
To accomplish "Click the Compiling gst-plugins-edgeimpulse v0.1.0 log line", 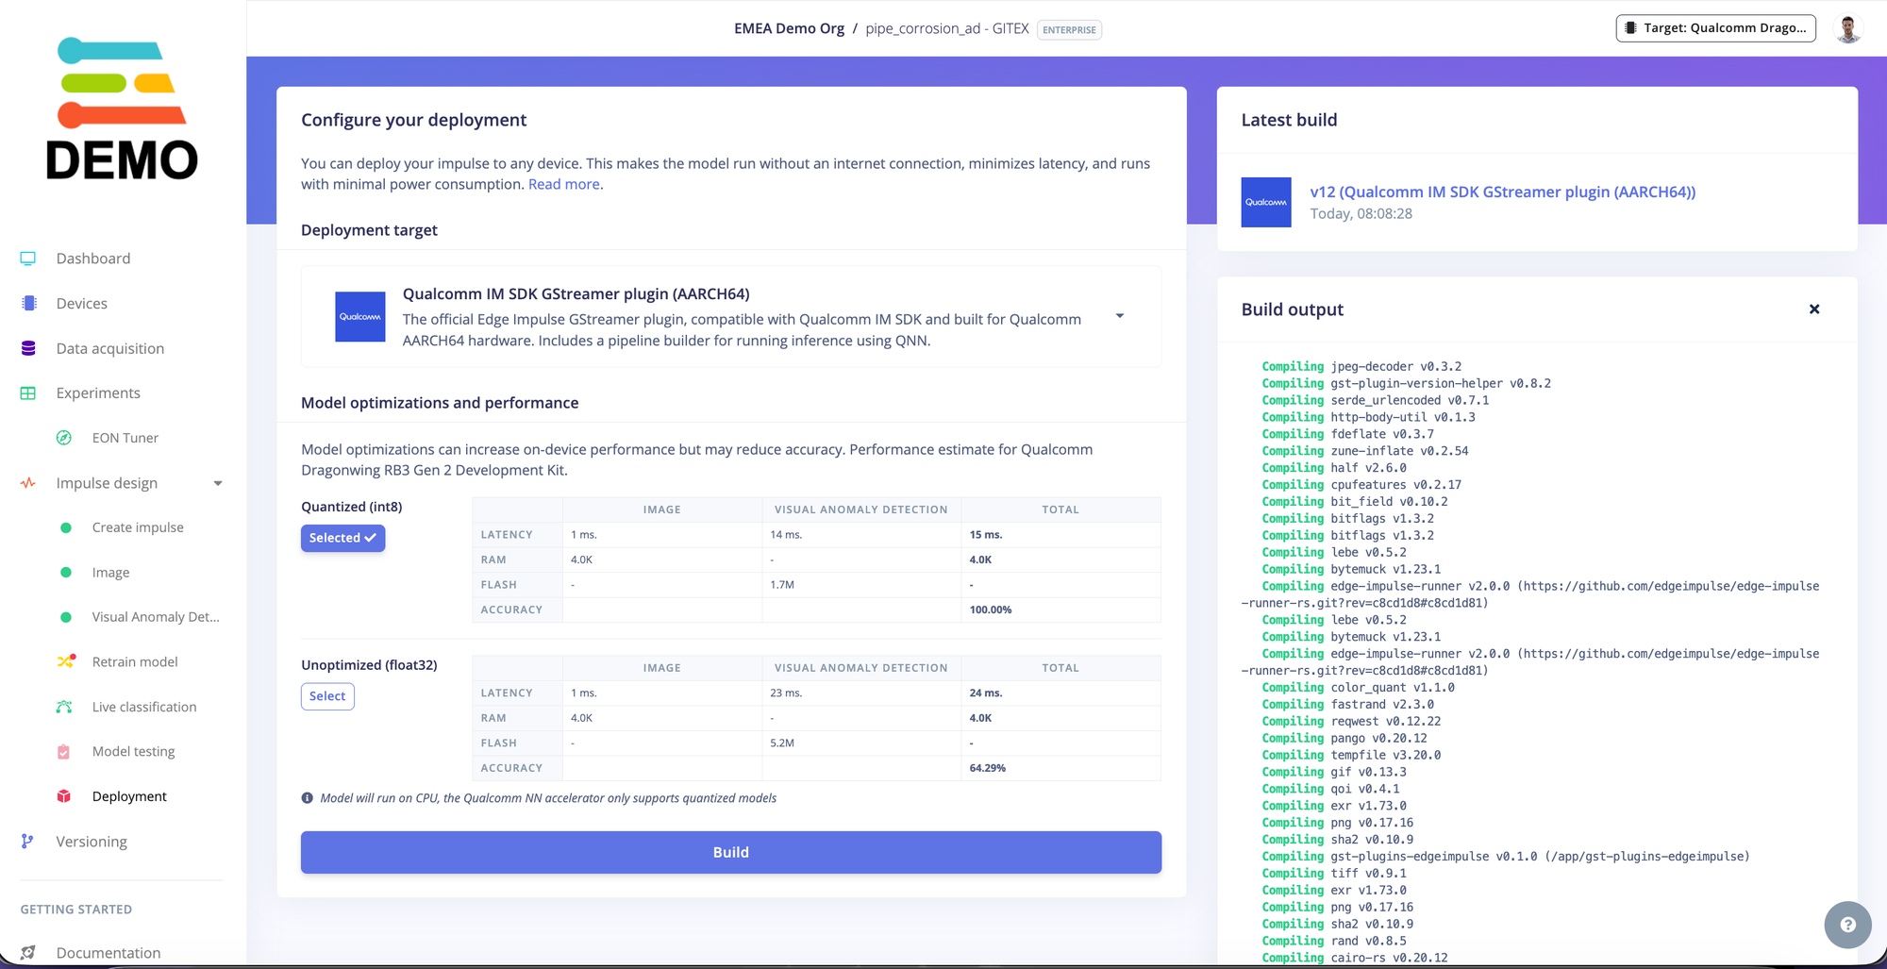I will tap(1506, 857).
